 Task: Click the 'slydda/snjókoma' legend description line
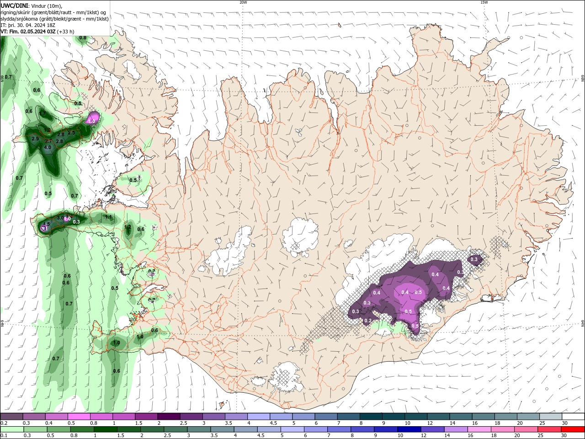(x=55, y=19)
